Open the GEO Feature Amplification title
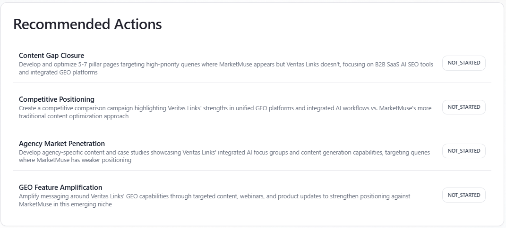This screenshot has width=506, height=228. point(60,187)
